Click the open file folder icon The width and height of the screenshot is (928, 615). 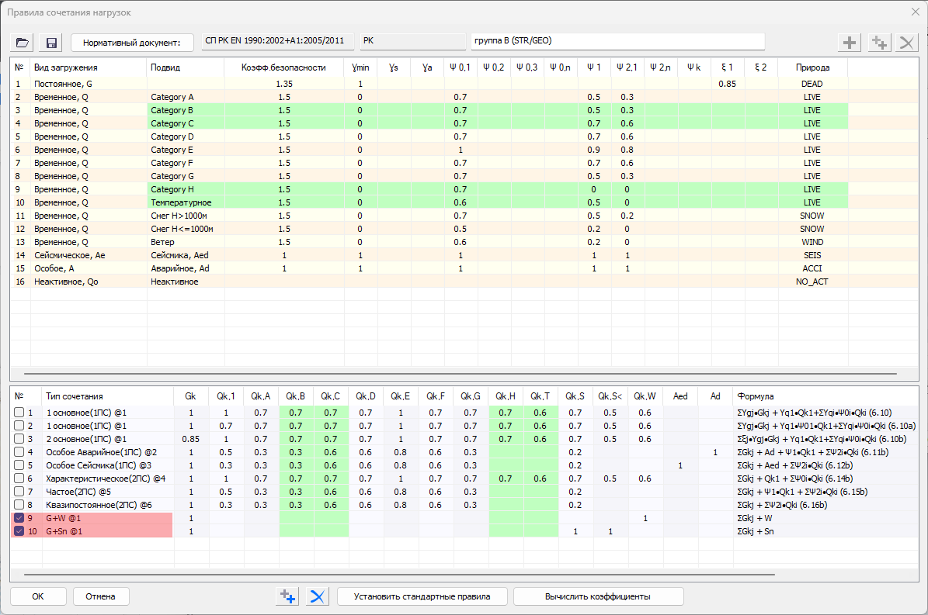coord(23,42)
